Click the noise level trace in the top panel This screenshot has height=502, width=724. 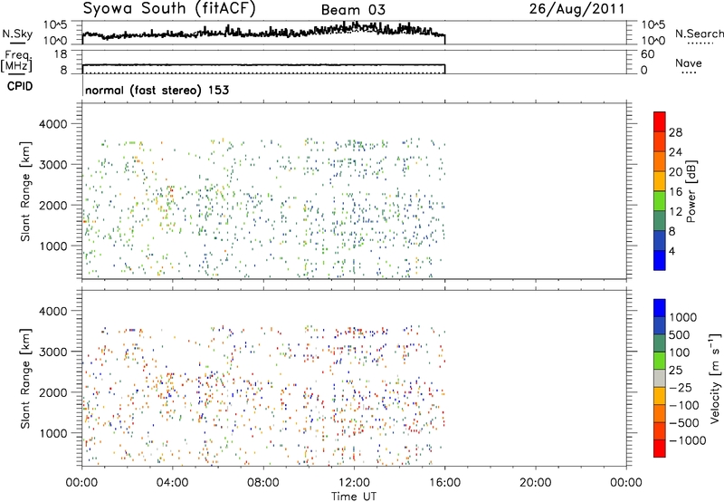tap(263, 33)
